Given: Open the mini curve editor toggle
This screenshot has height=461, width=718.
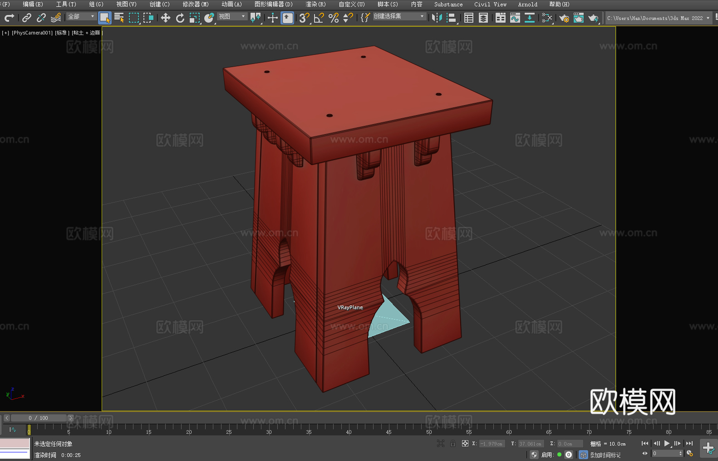Looking at the screenshot, I should 13,429.
